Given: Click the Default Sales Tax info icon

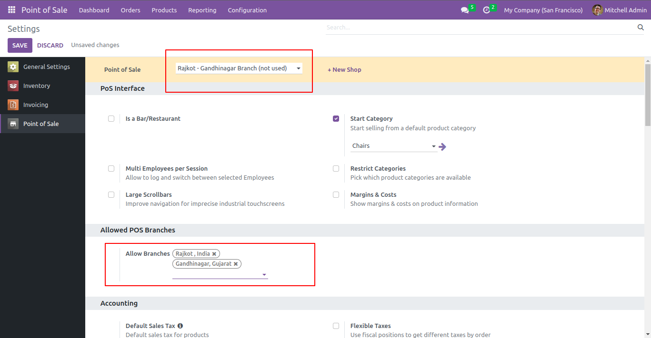Looking at the screenshot, I should coord(180,326).
